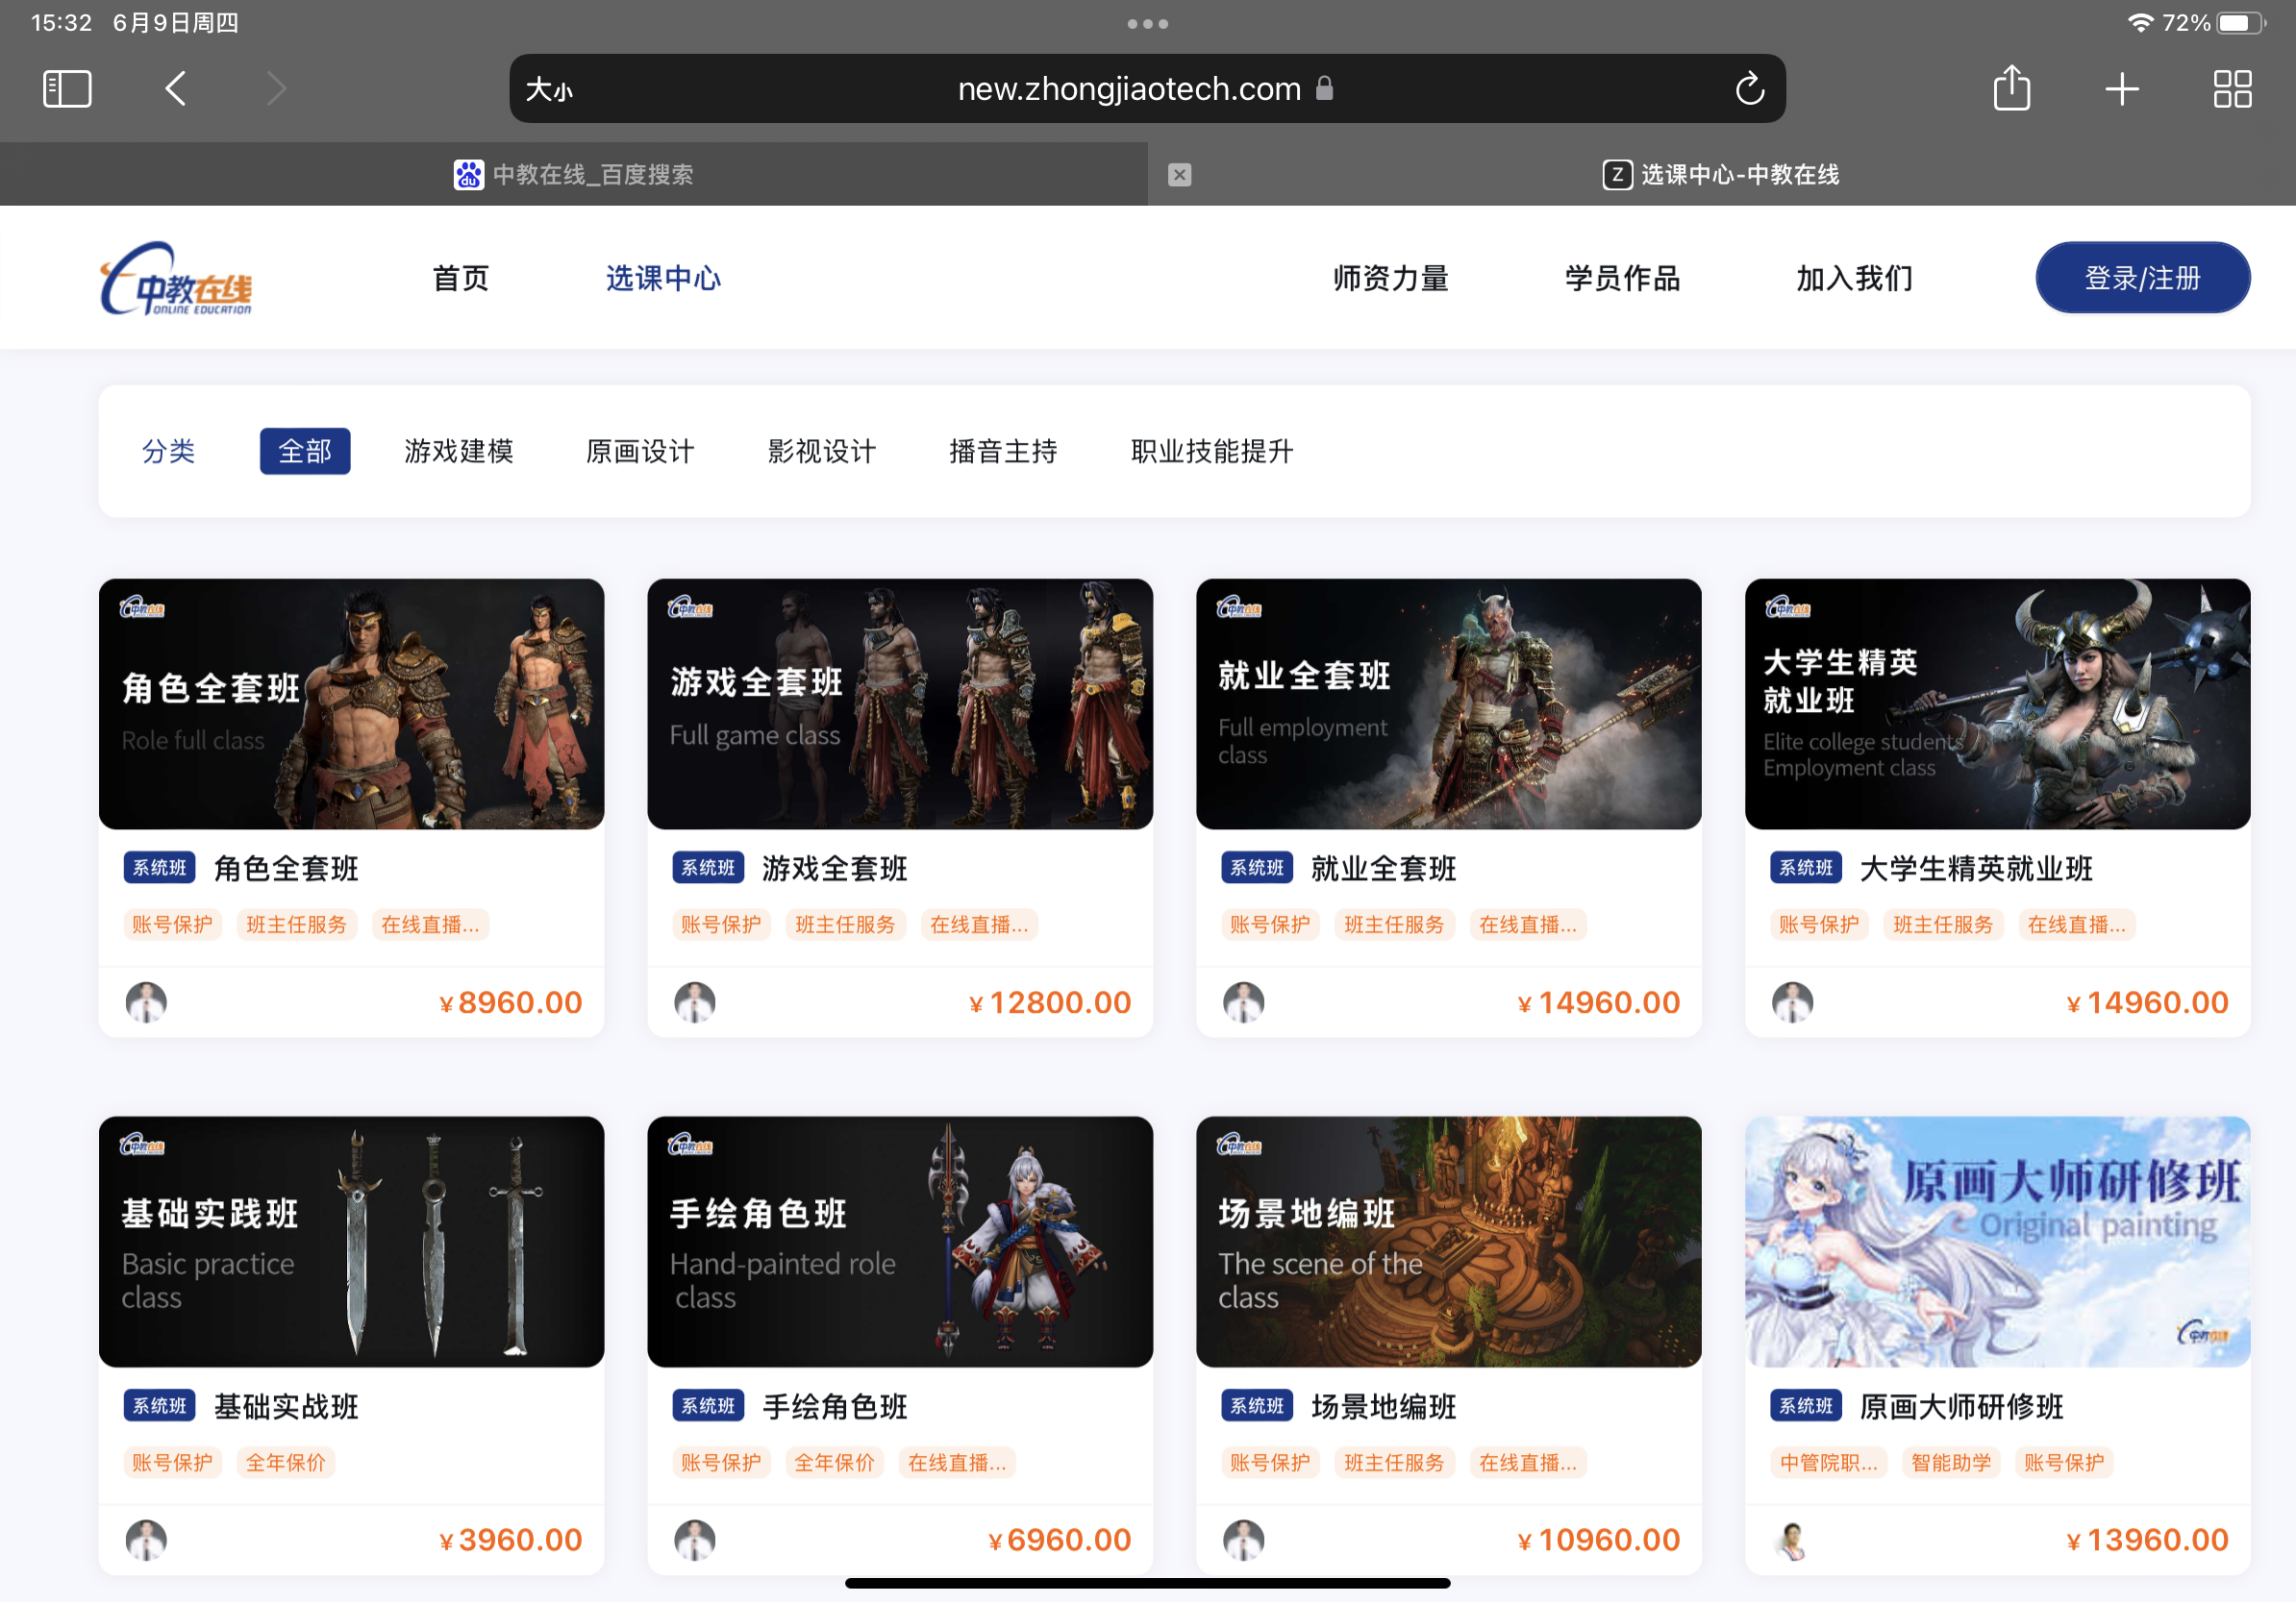The width and height of the screenshot is (2296, 1603).
Task: Switch to the 中教在线_百度搜索 tab
Action: [x=573, y=175]
